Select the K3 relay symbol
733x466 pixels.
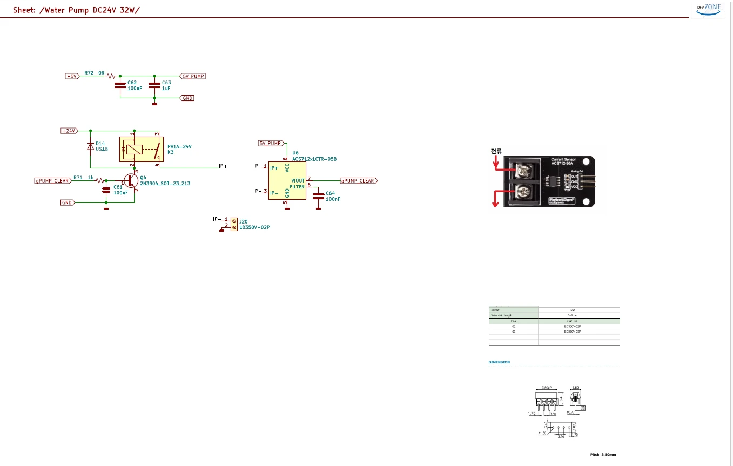(141, 148)
